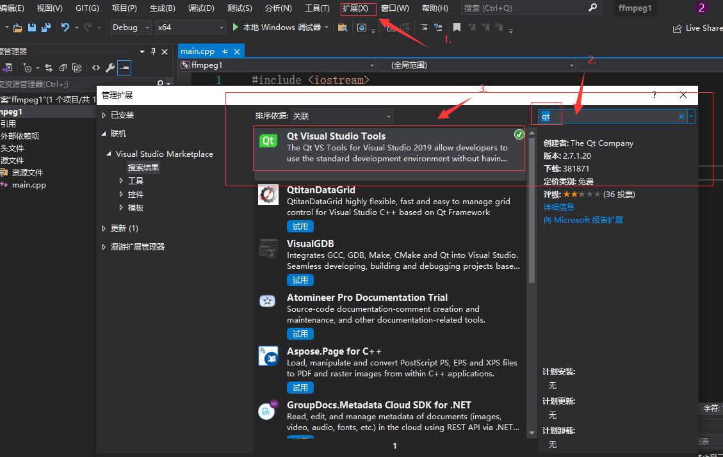Open the global scope dropdown
This screenshot has width=723, height=457.
coord(571,65)
